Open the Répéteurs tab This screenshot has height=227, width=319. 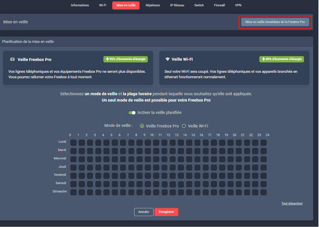(153, 5)
